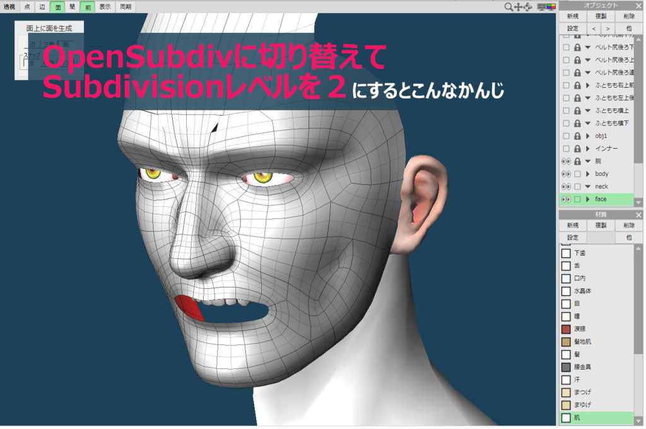Viewport: 646px width, 429px height.
Task: Show the インナー object visibility box
Action: tap(567, 148)
